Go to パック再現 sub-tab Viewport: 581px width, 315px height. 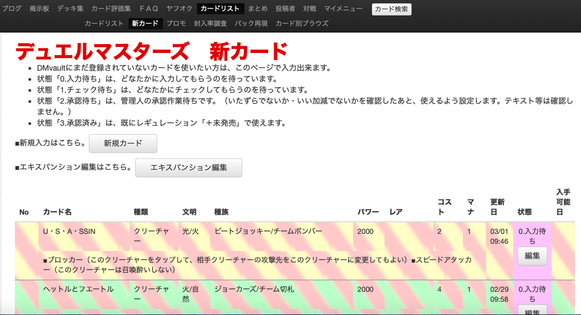251,23
